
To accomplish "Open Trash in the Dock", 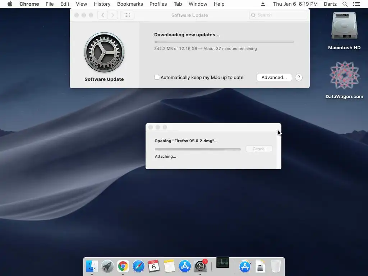I will coord(276,266).
